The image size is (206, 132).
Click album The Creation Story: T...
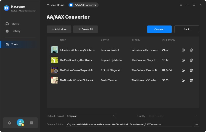point(144,60)
